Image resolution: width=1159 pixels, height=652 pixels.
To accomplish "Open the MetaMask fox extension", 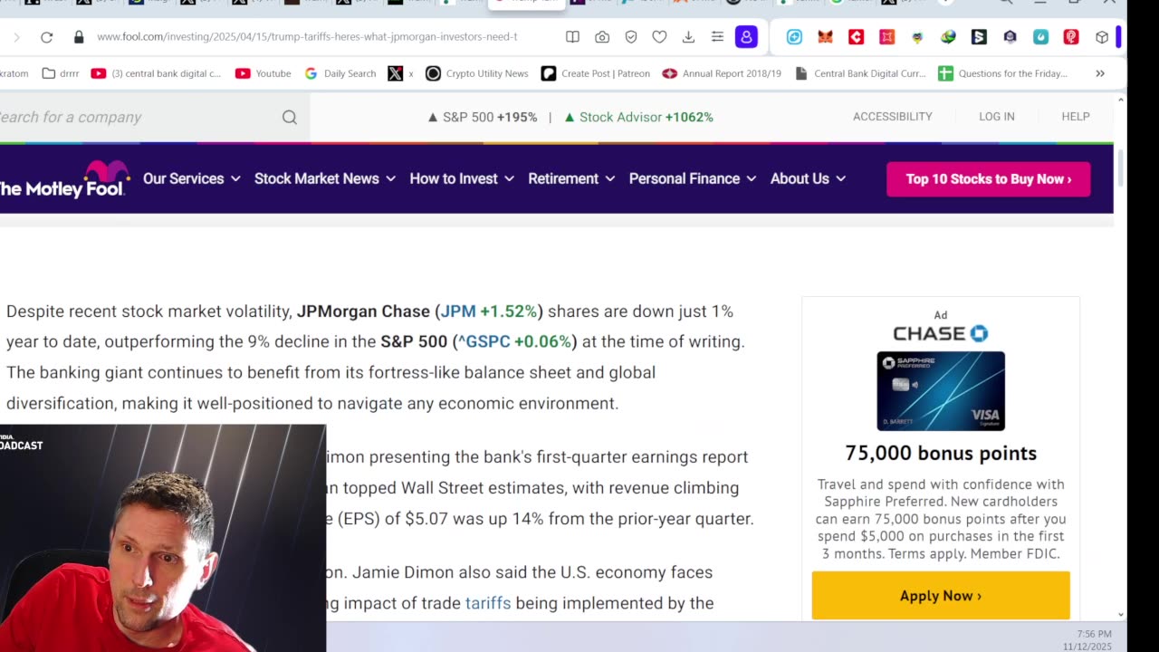I will click(x=825, y=37).
